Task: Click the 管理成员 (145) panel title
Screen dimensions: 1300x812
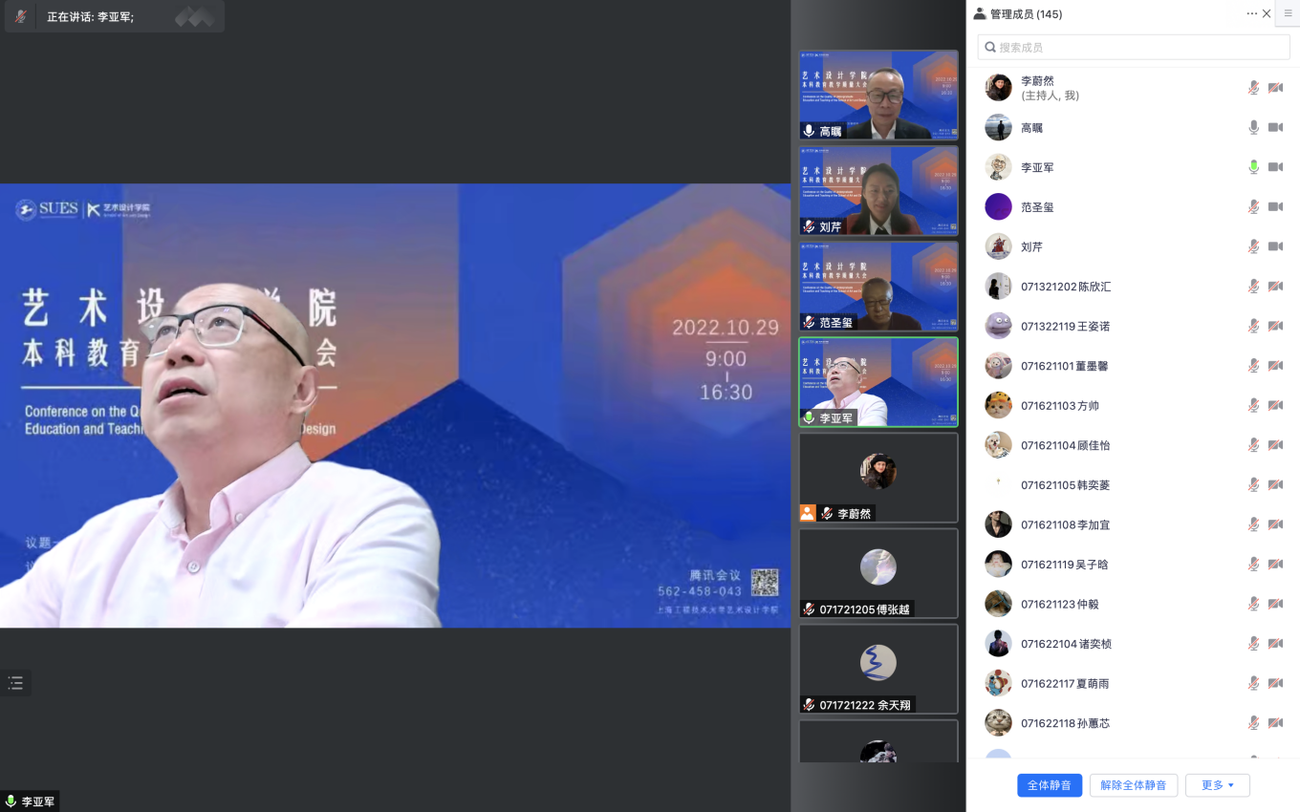Action: pyautogui.click(x=1025, y=14)
